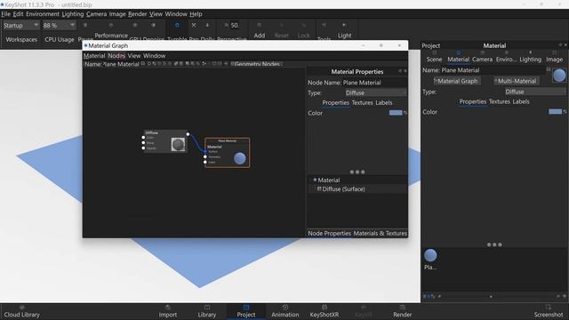Click the Image tab icon in Project panel
Viewport: 569px width, 320px height.
[x=554, y=53]
